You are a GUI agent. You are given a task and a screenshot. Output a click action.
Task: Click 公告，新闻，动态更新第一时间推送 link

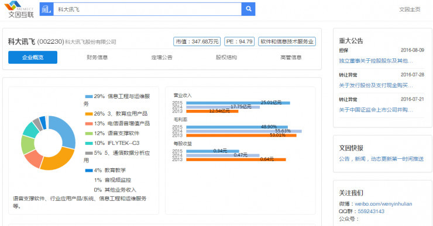click(382, 159)
